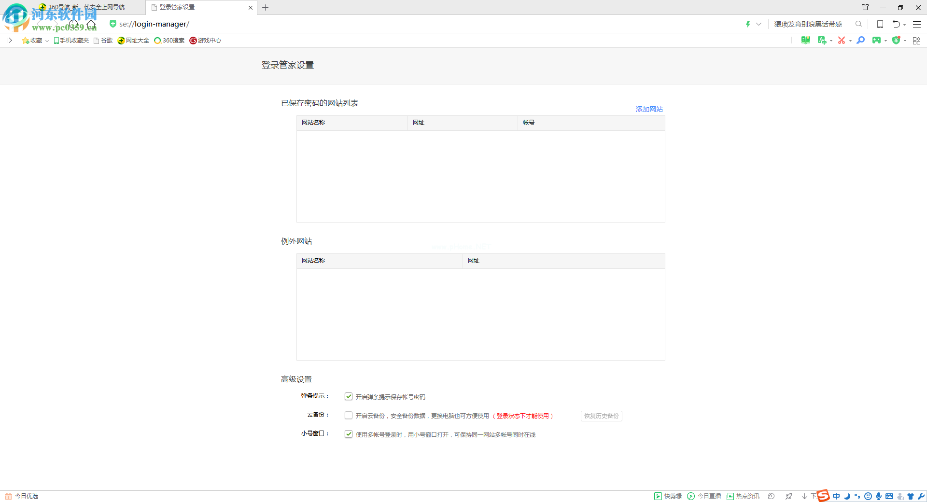The width and height of the screenshot is (927, 502).
Task: Expand the dropdown next to undo arrow
Action: pos(905,25)
